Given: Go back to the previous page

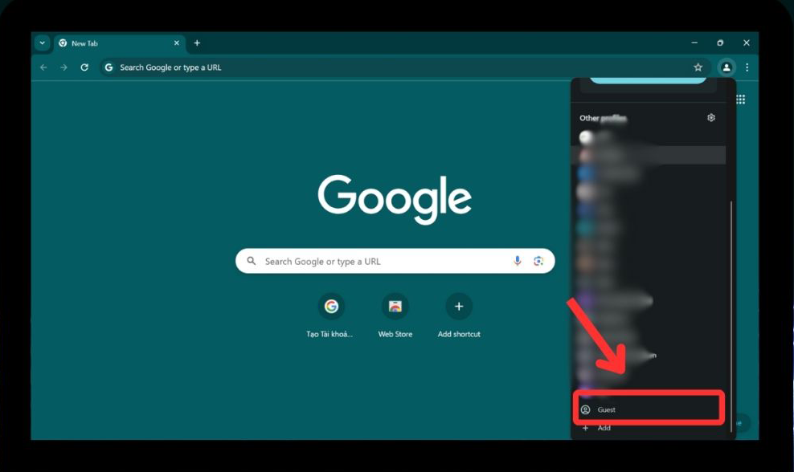Looking at the screenshot, I should coord(43,67).
